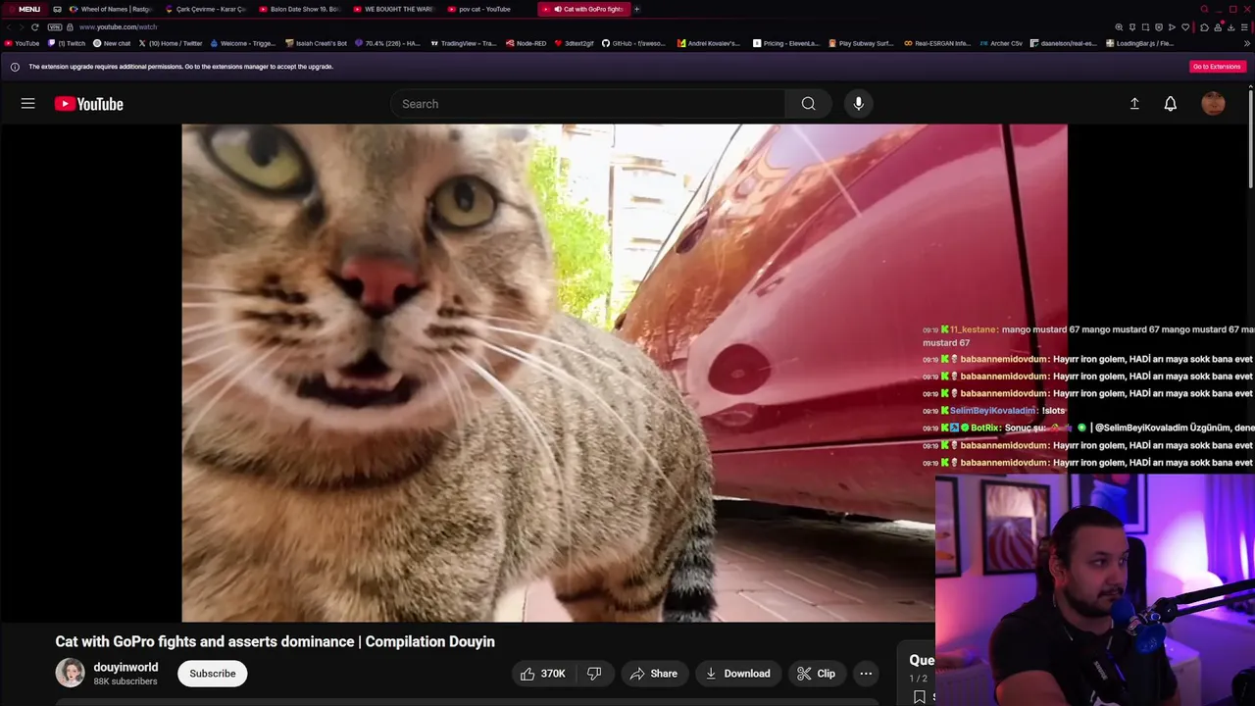
Task: Open the YouTube hamburger guide menu
Action: 27,104
